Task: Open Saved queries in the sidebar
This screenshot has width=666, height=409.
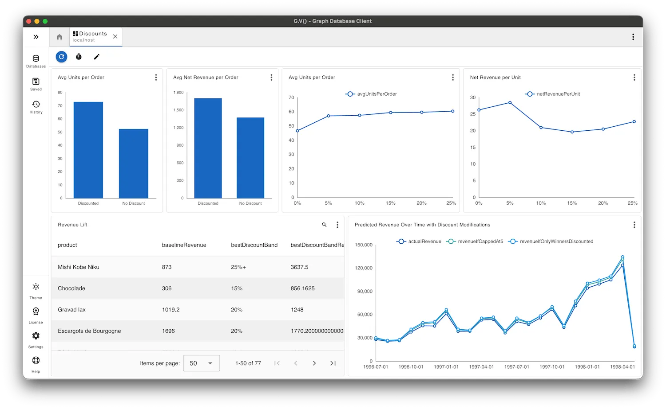Action: pos(36,84)
